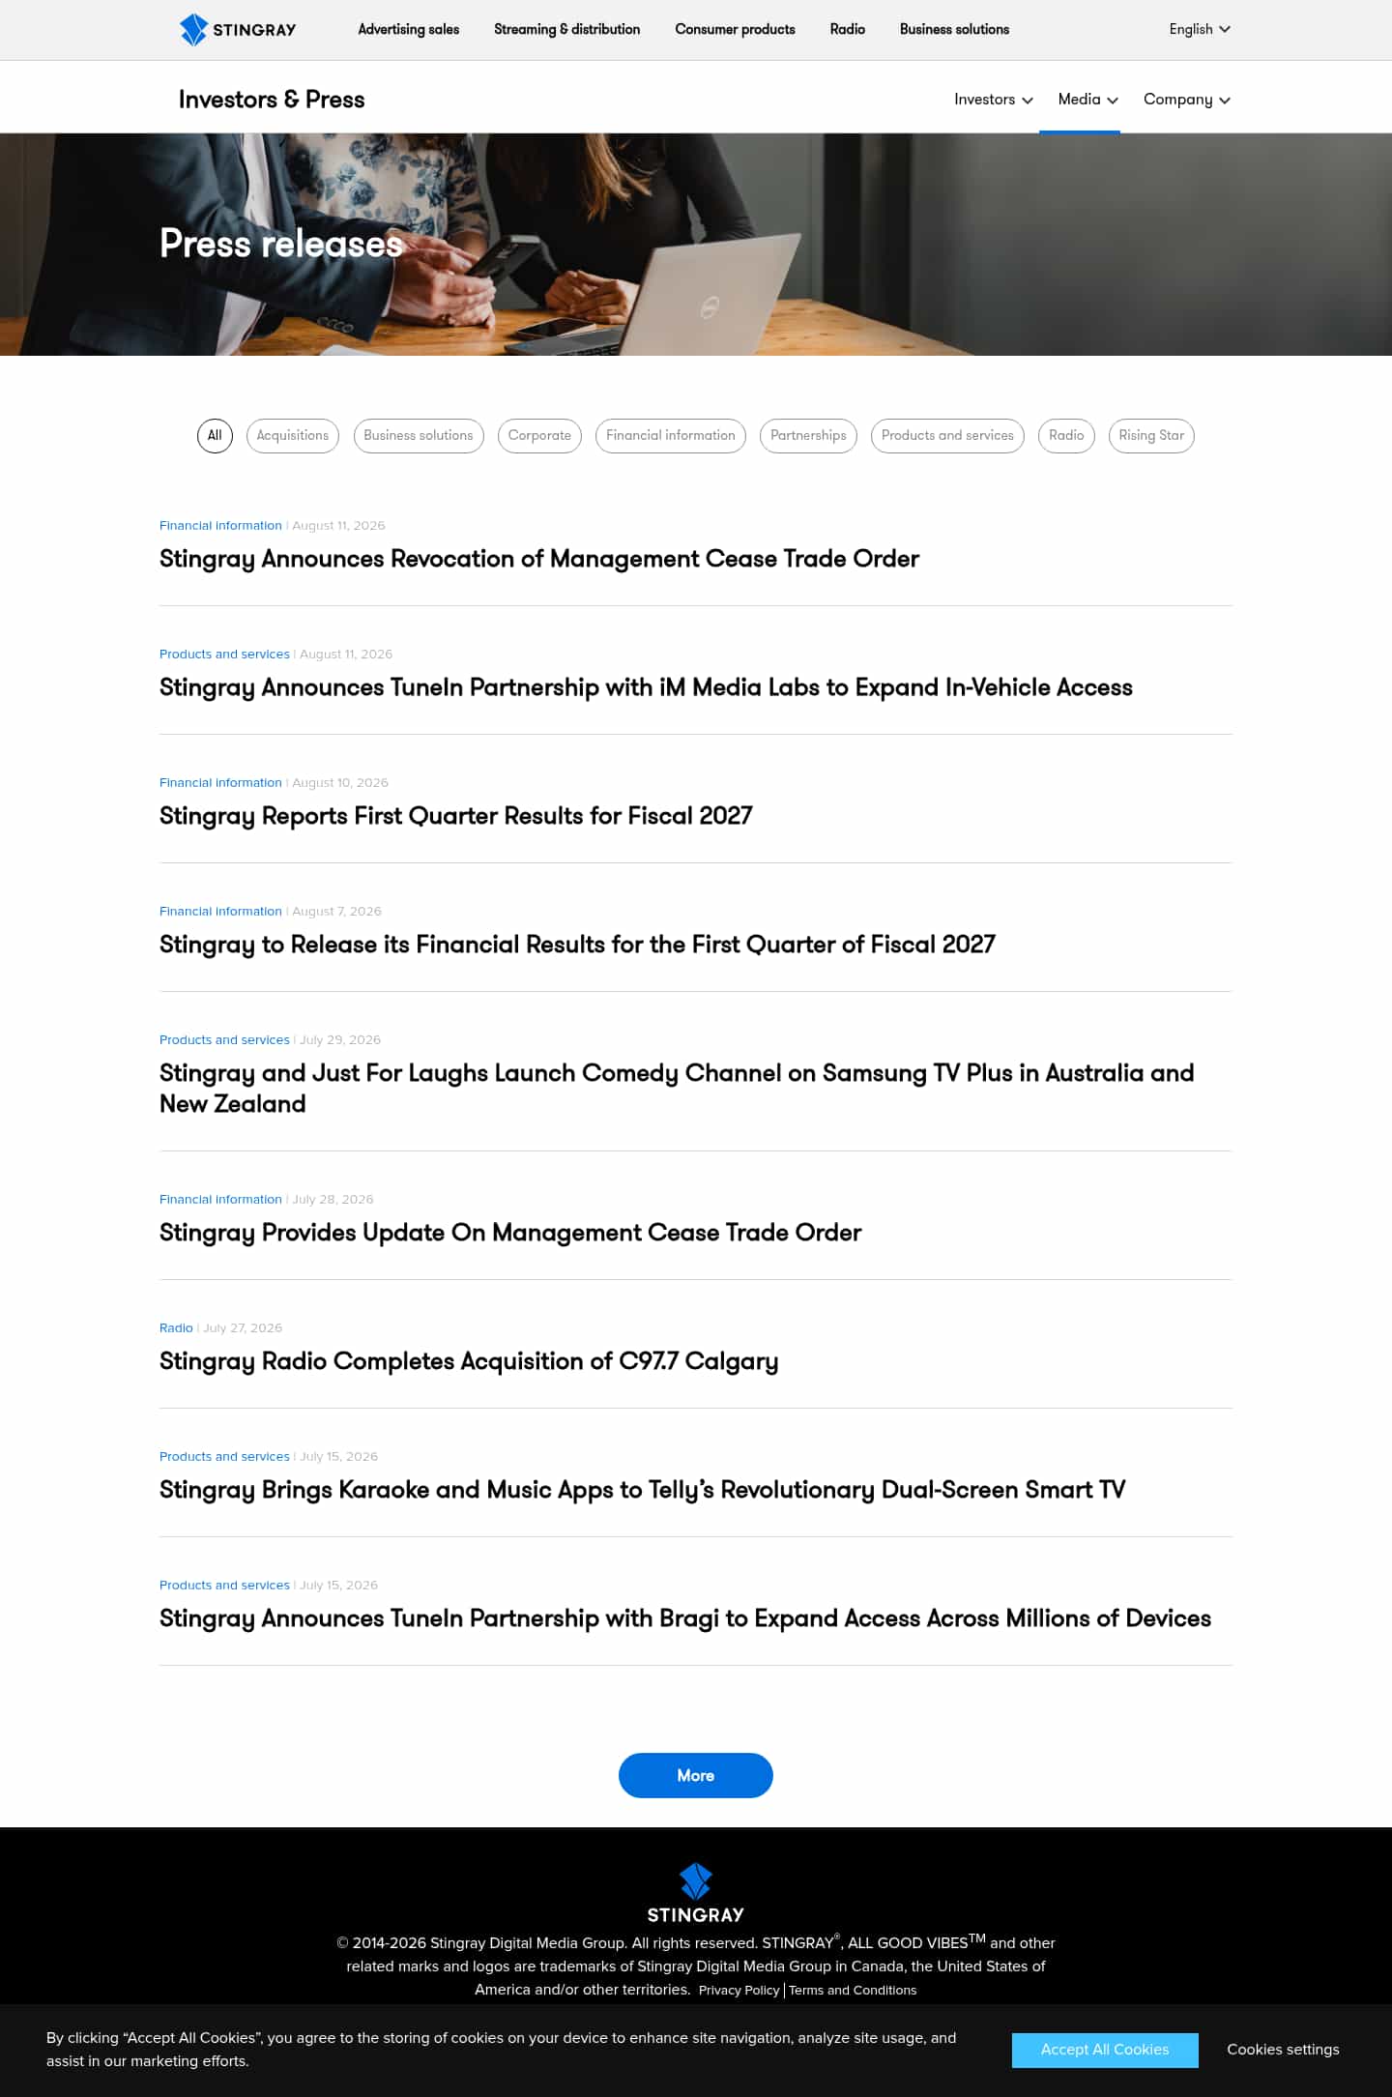Open the Streaming & distribution menu
Screen dimensions: 1392x2097
tap(567, 30)
